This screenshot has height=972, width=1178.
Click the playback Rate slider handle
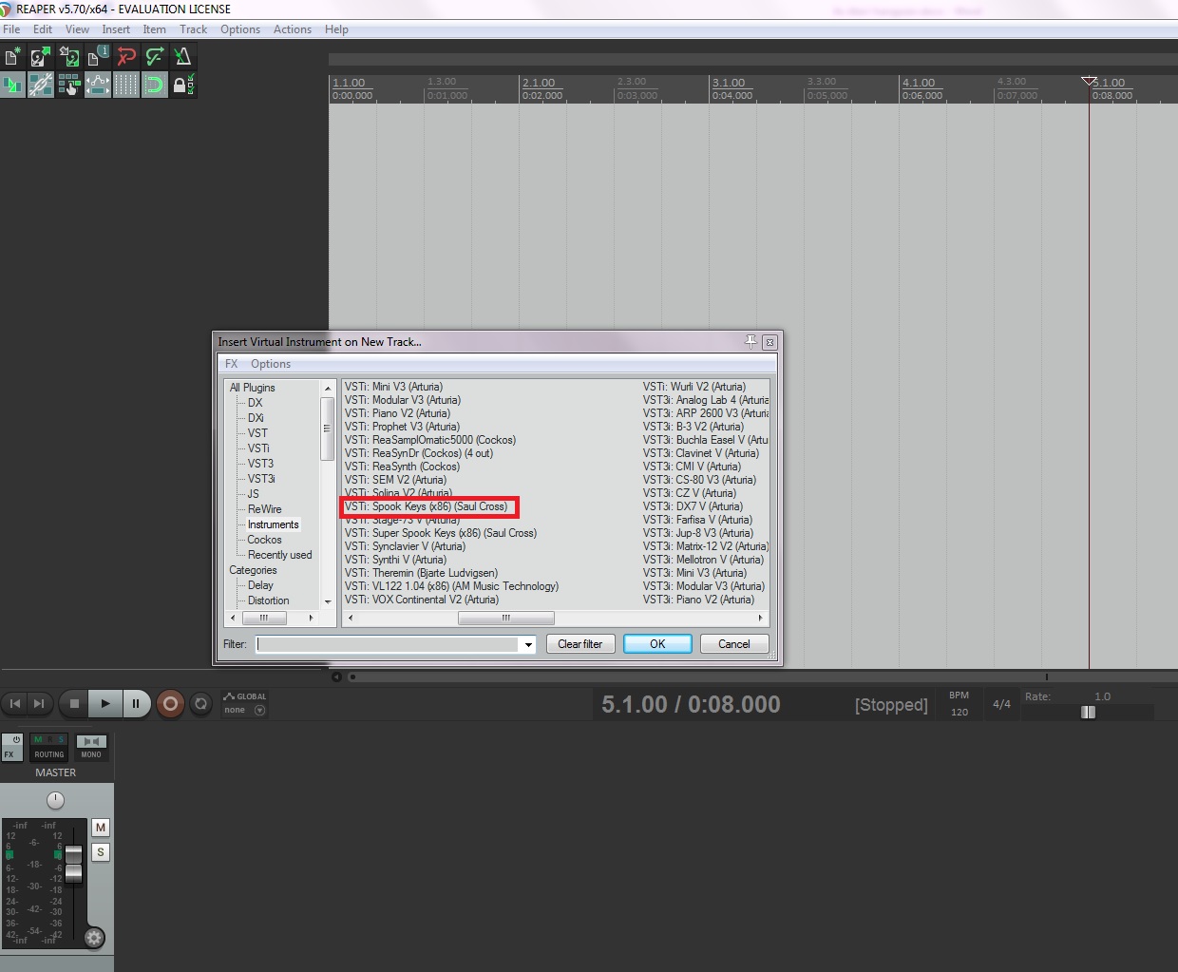1089,713
